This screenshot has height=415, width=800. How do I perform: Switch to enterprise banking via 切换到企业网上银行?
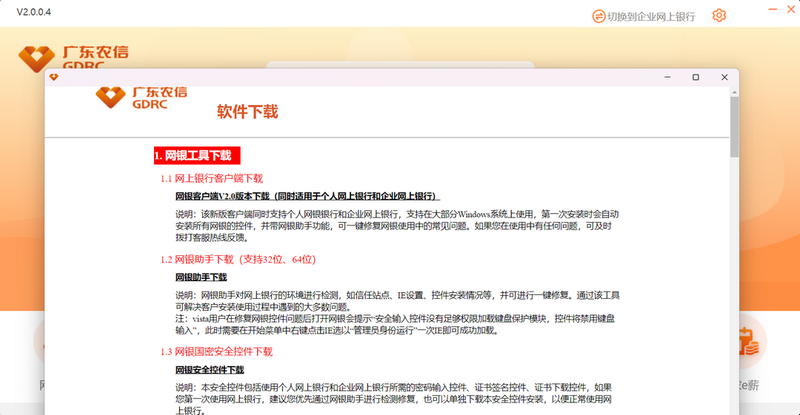[x=650, y=17]
